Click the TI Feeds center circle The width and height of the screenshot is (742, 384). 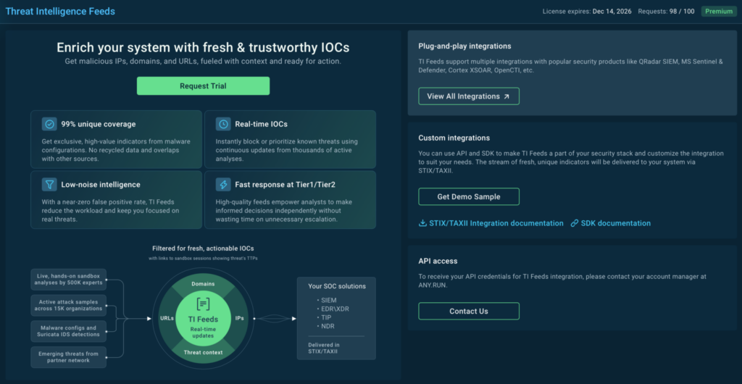tap(203, 320)
